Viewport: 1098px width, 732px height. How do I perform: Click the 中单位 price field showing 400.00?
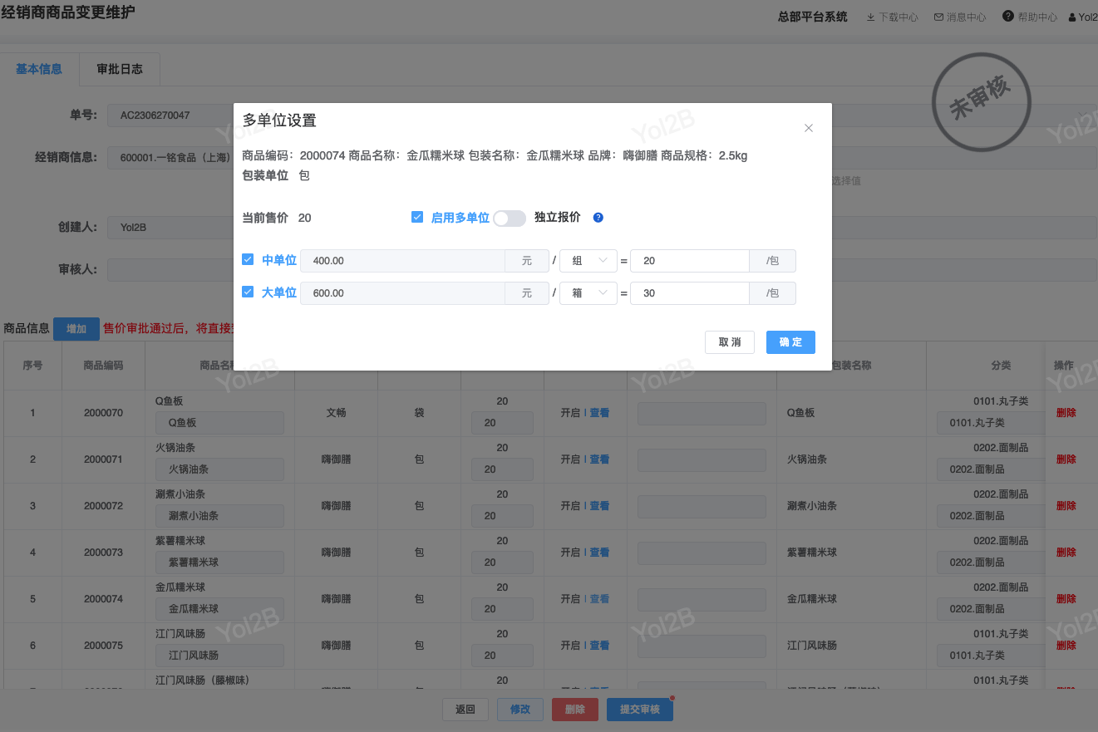402,261
